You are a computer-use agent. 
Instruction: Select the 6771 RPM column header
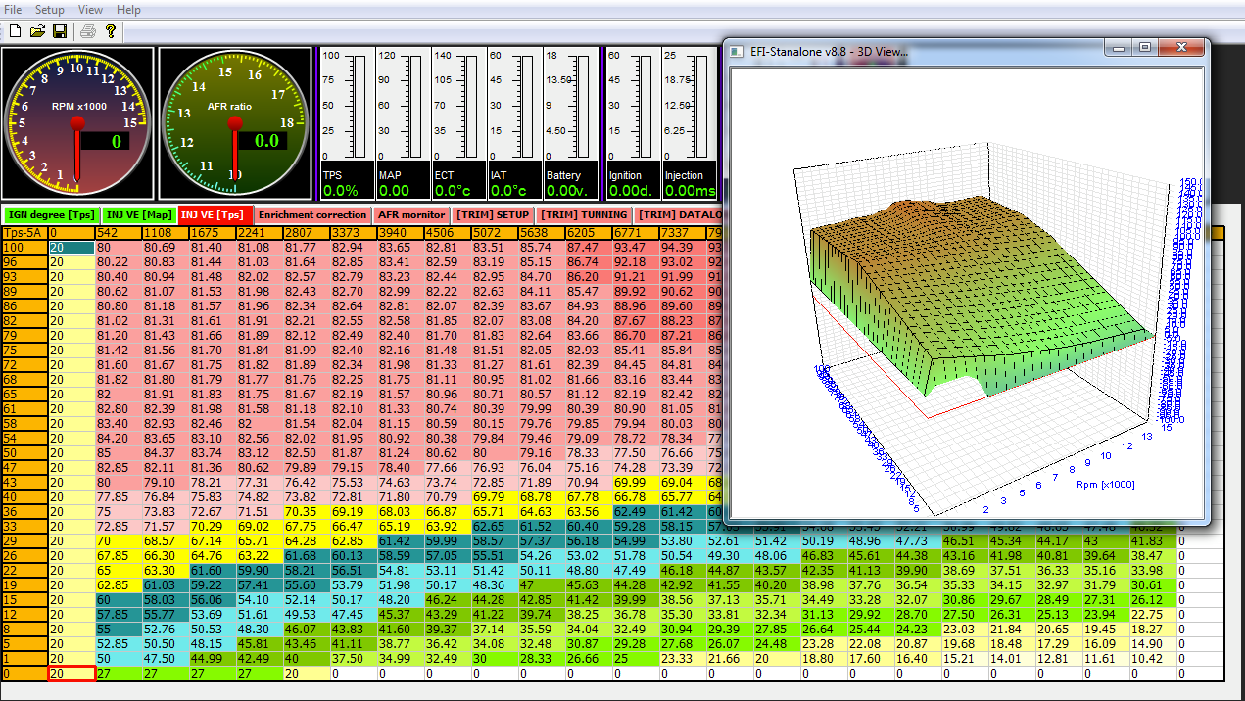(x=636, y=234)
